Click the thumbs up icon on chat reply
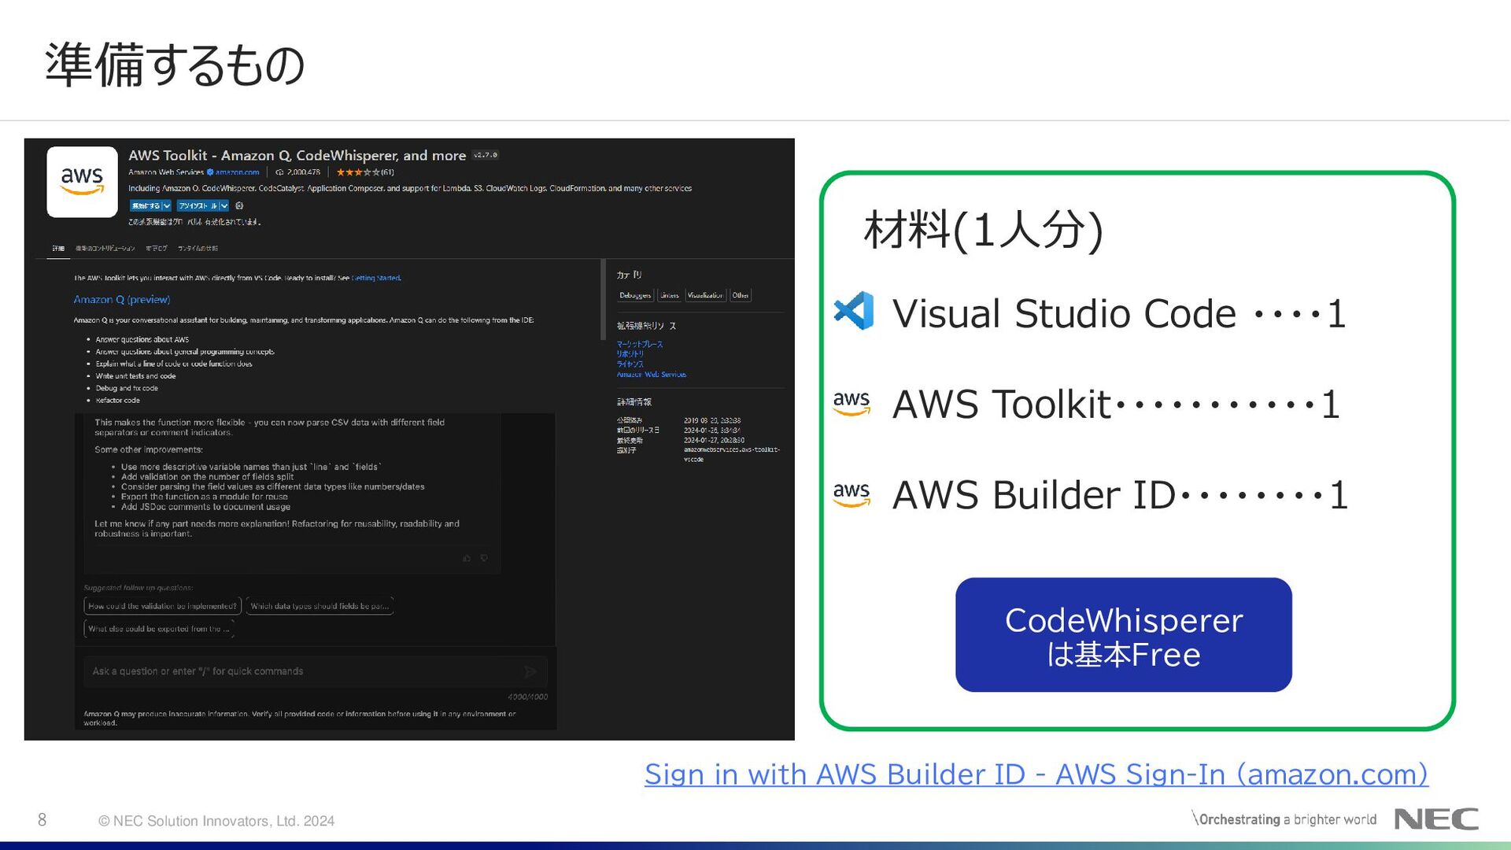1511x850 pixels. point(467,558)
